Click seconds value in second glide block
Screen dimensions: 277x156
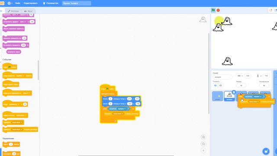[x=110, y=104]
